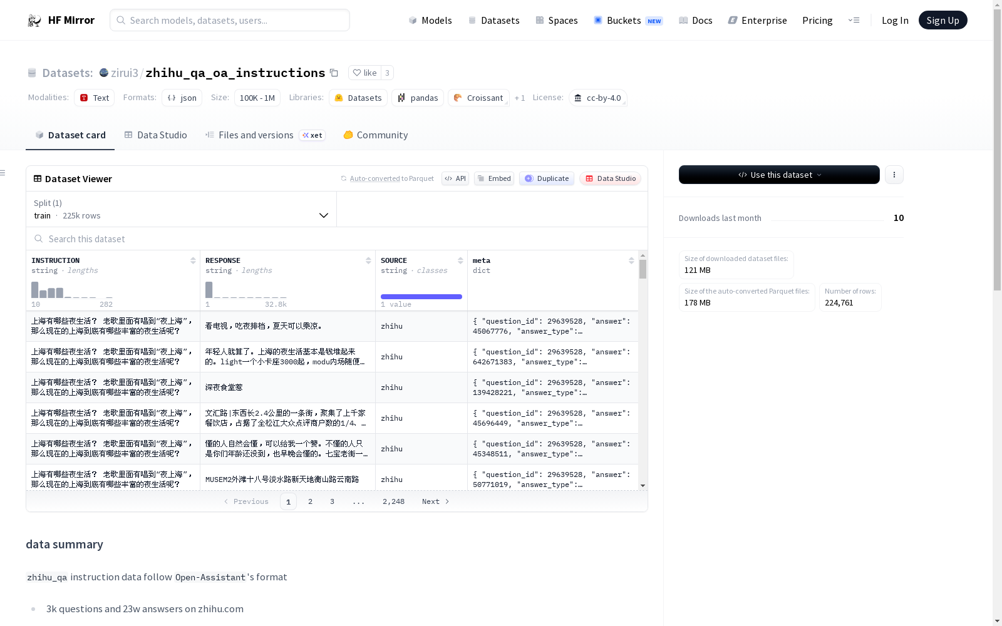The height and width of the screenshot is (626, 1002).
Task: Go to Datasets in the navigation
Action: [494, 20]
